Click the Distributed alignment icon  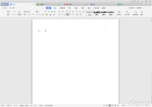tap(70, 15)
